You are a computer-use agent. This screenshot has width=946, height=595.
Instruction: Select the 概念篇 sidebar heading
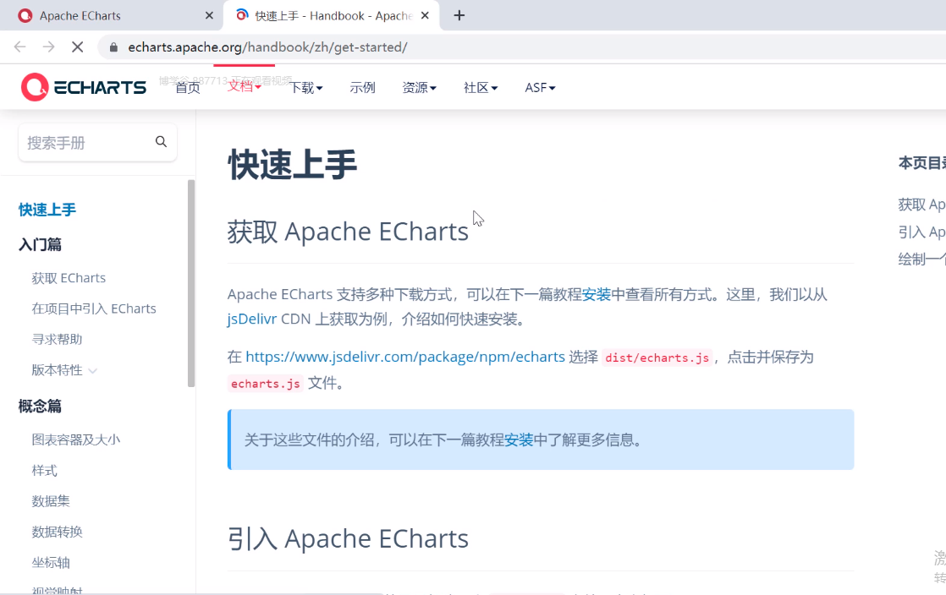pos(40,407)
